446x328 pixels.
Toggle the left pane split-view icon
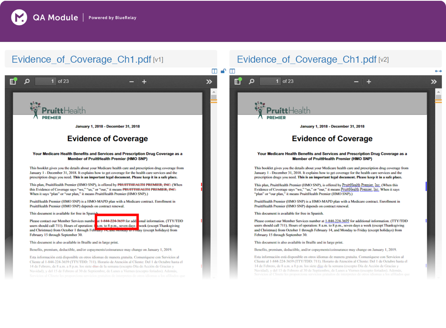215,71
